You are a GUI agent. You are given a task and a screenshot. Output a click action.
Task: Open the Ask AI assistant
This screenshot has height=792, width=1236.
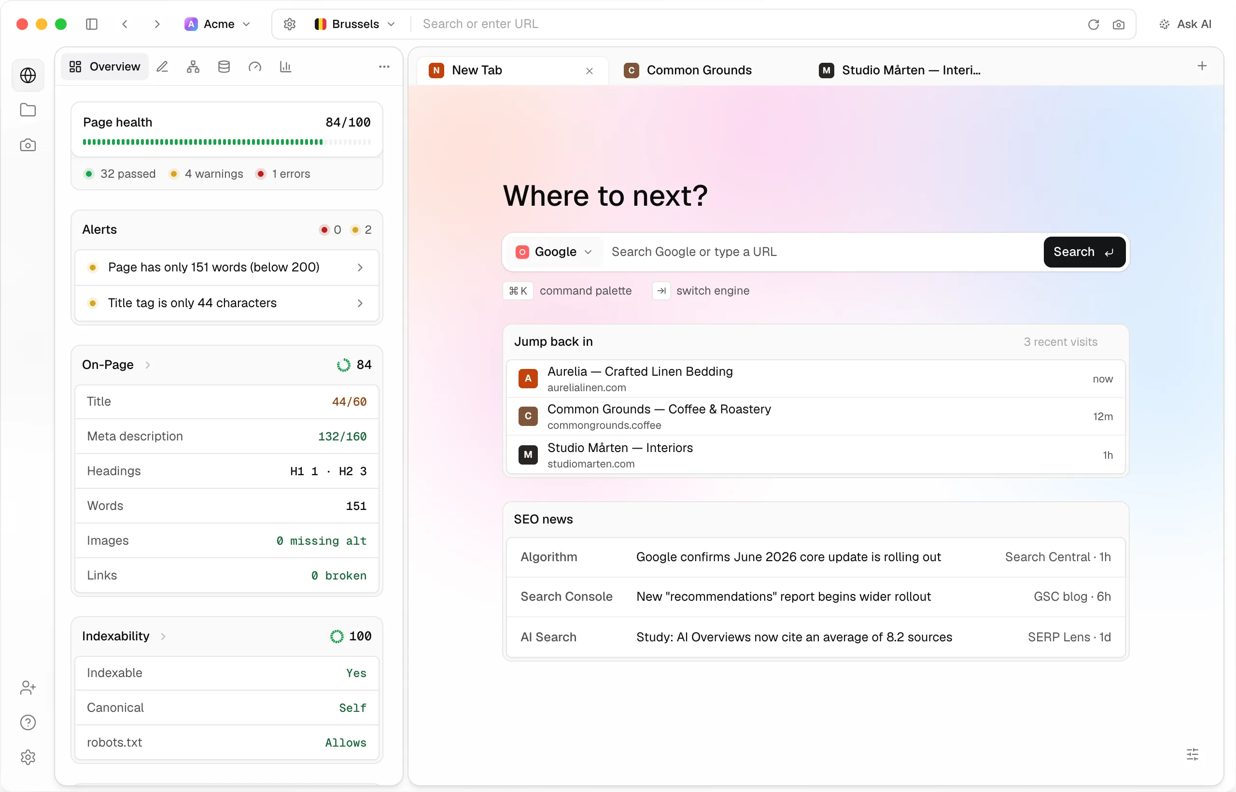point(1185,24)
